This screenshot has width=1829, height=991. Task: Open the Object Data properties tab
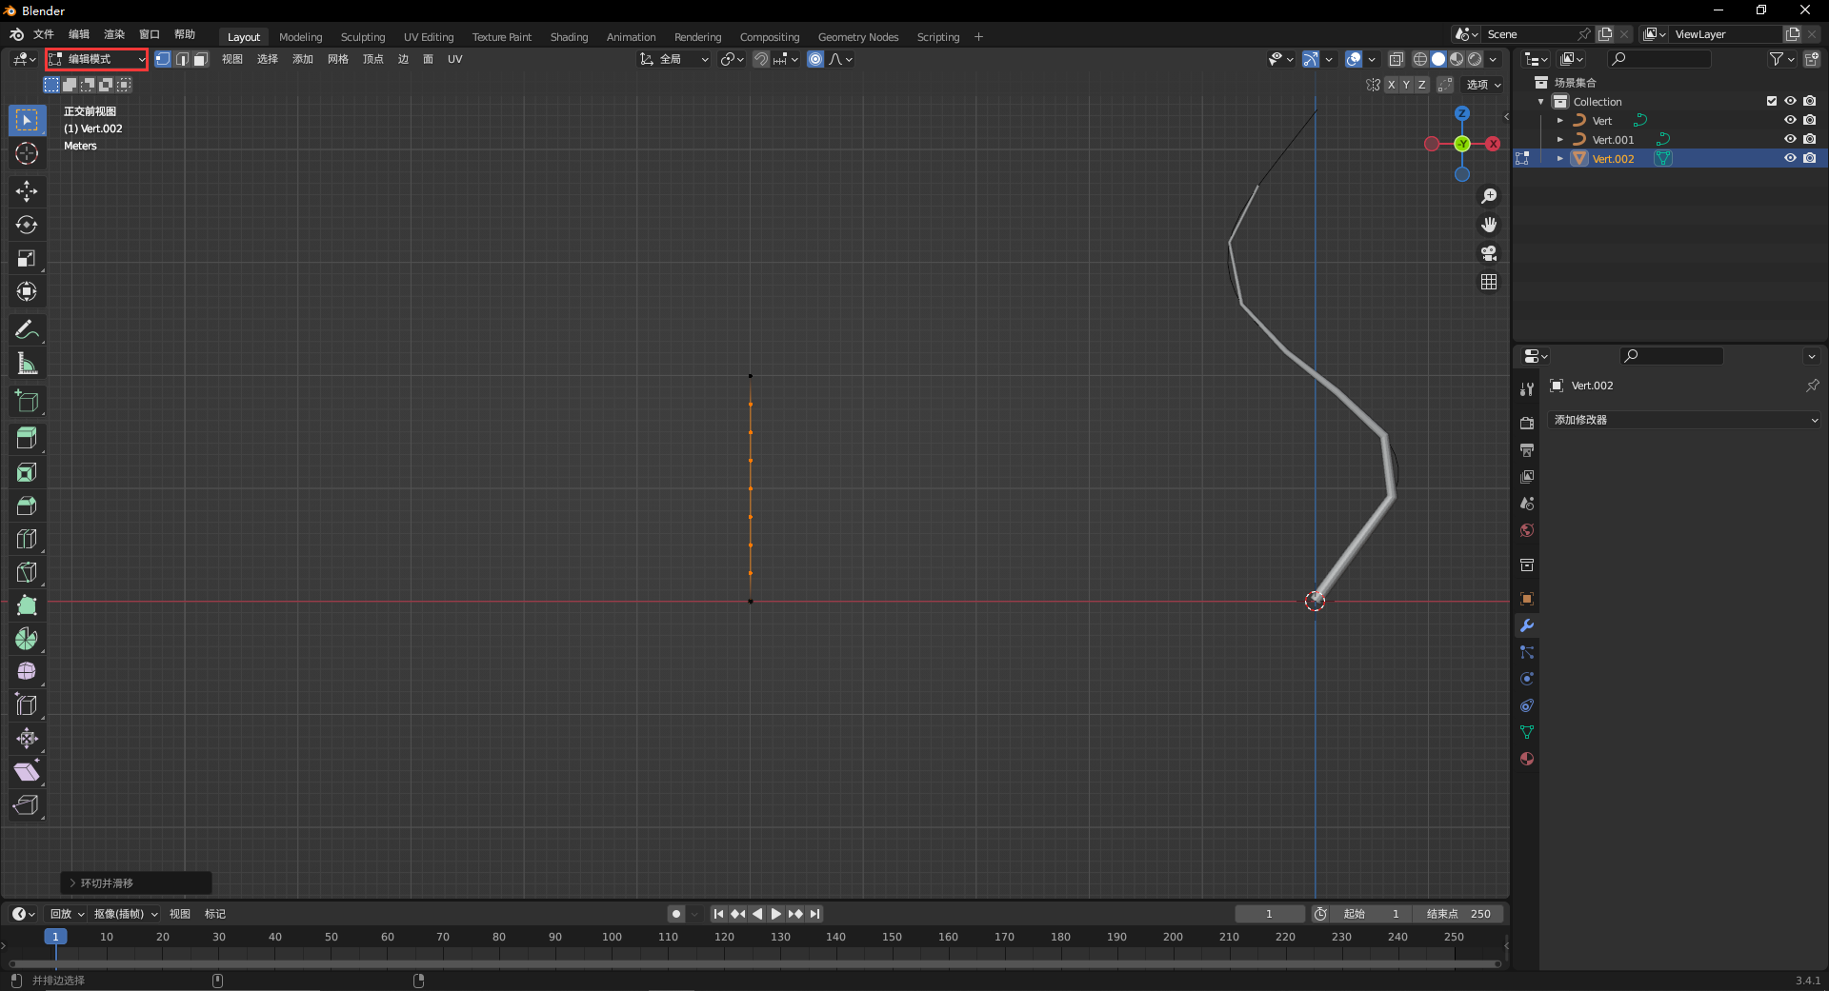tap(1527, 732)
